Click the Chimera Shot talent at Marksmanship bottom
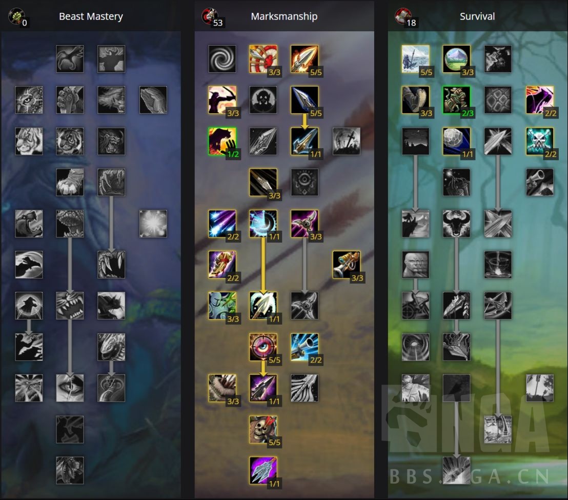This screenshot has height=500, width=568. [263, 470]
